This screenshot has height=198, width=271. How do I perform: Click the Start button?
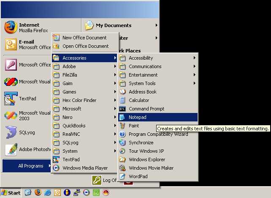coord(11,192)
